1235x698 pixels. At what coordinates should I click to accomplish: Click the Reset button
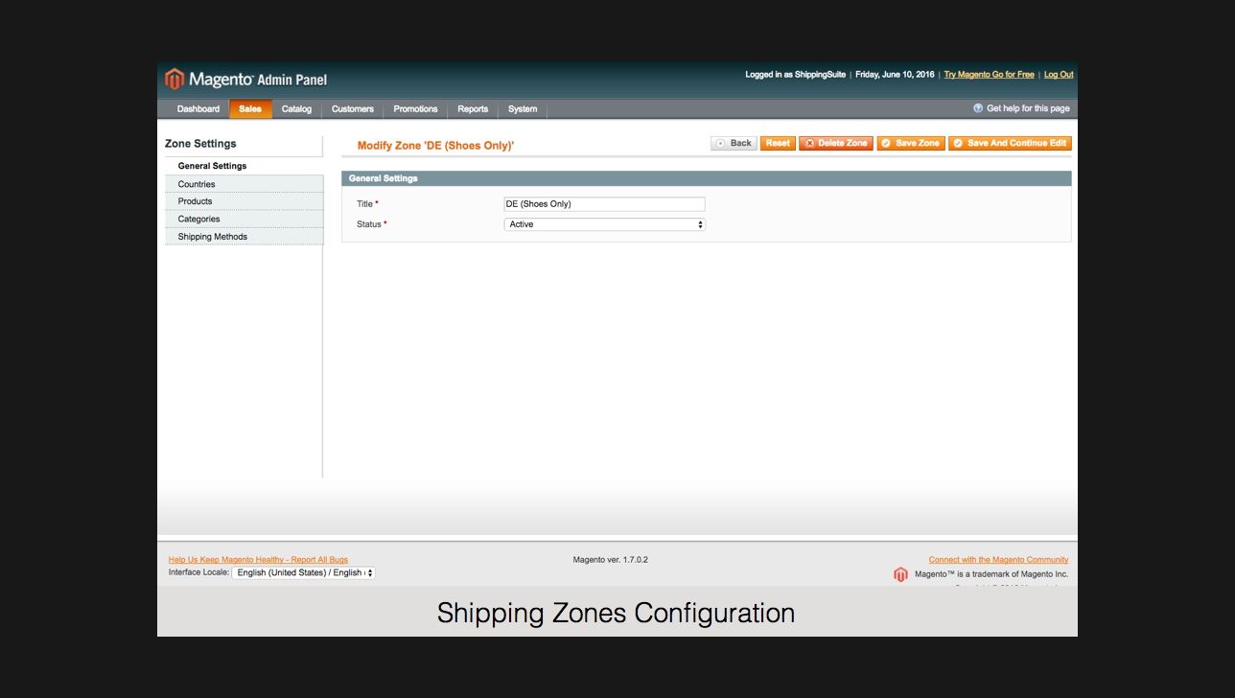[778, 143]
